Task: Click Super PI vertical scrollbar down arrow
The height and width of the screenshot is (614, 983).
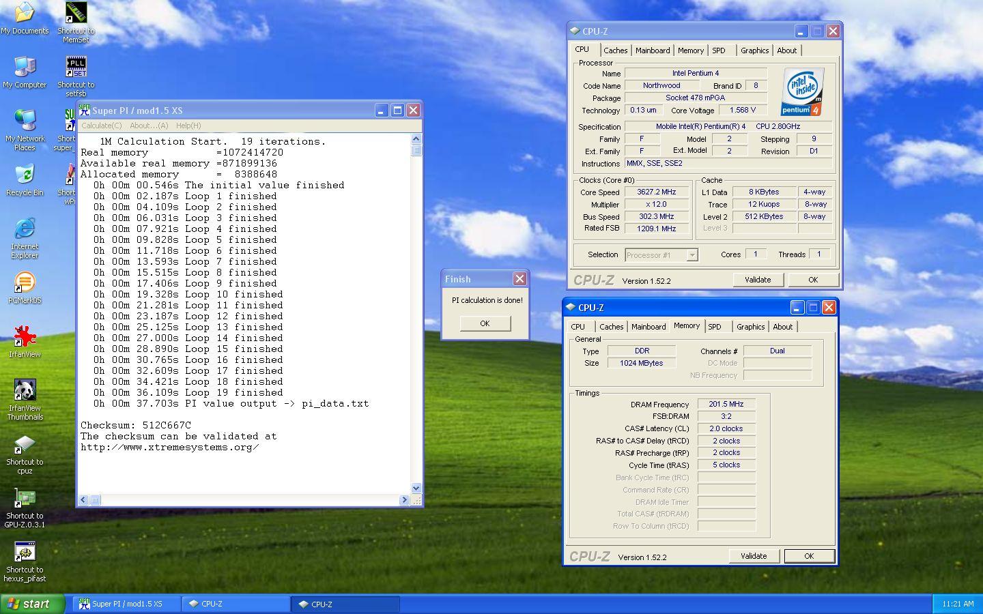Action: coord(416,488)
